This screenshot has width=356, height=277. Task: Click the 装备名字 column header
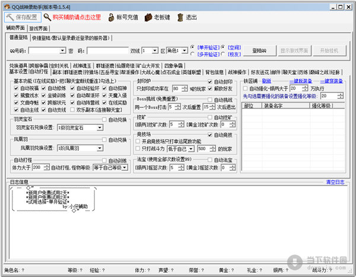(x=285, y=106)
